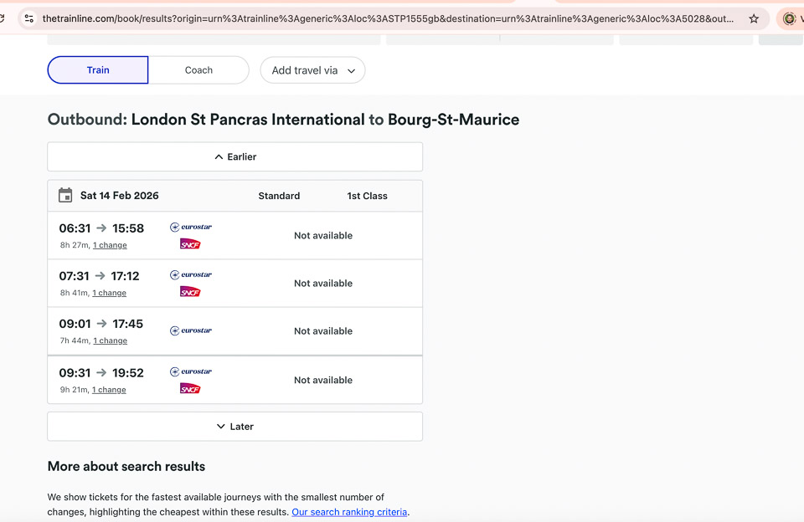
Task: Open 1 change details for 09:01 train
Action: click(110, 341)
